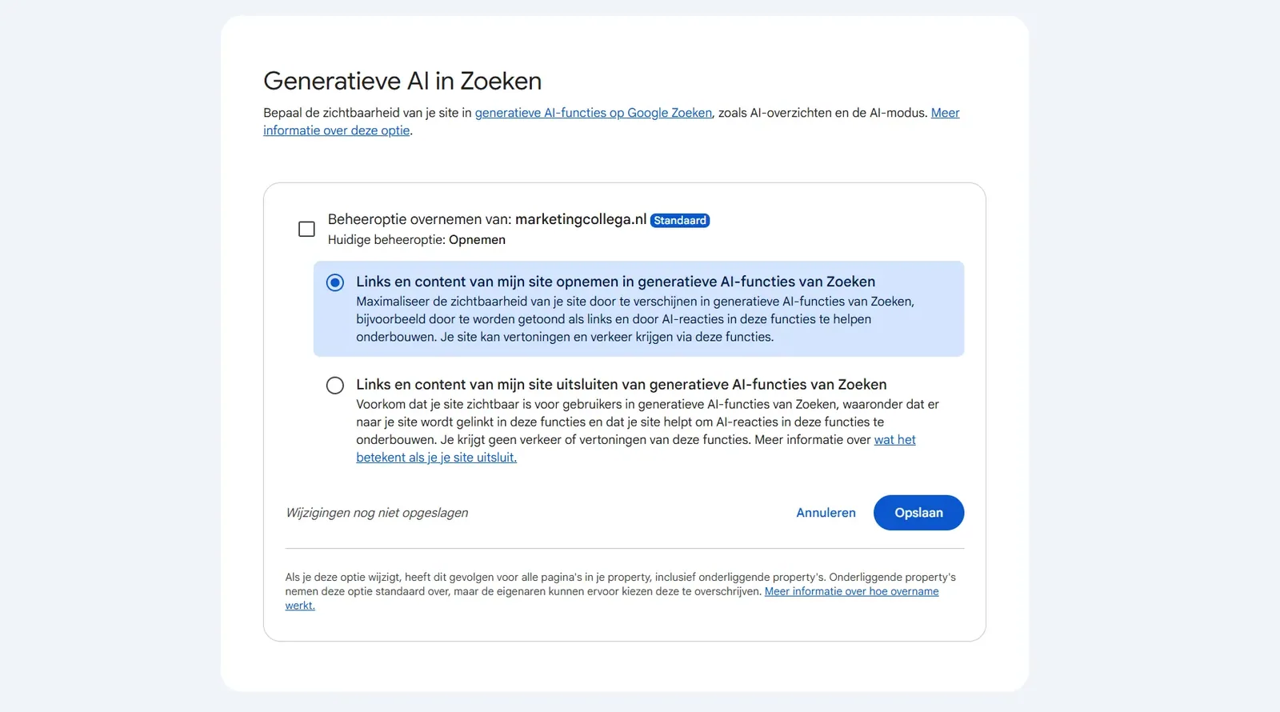Open the 'generatieve AI-functies op Google Zoeken' link
Viewport: 1280px width, 712px height.
594,113
